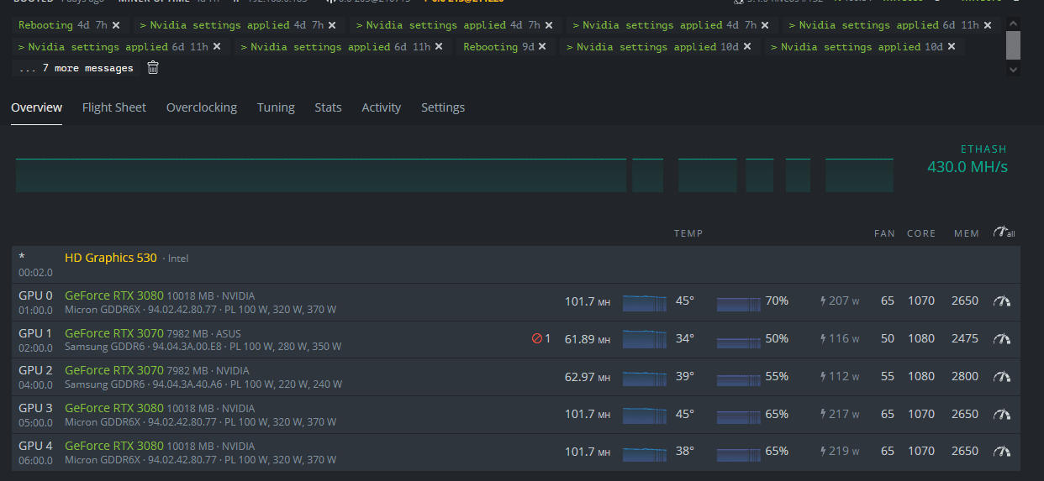Click lightning power icon next to 207 w
The height and width of the screenshot is (481, 1044).
pyautogui.click(x=824, y=301)
